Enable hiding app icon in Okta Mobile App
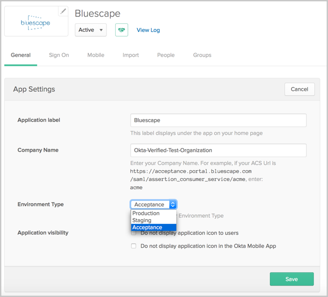Image resolution: width=328 pixels, height=297 pixels. click(134, 246)
